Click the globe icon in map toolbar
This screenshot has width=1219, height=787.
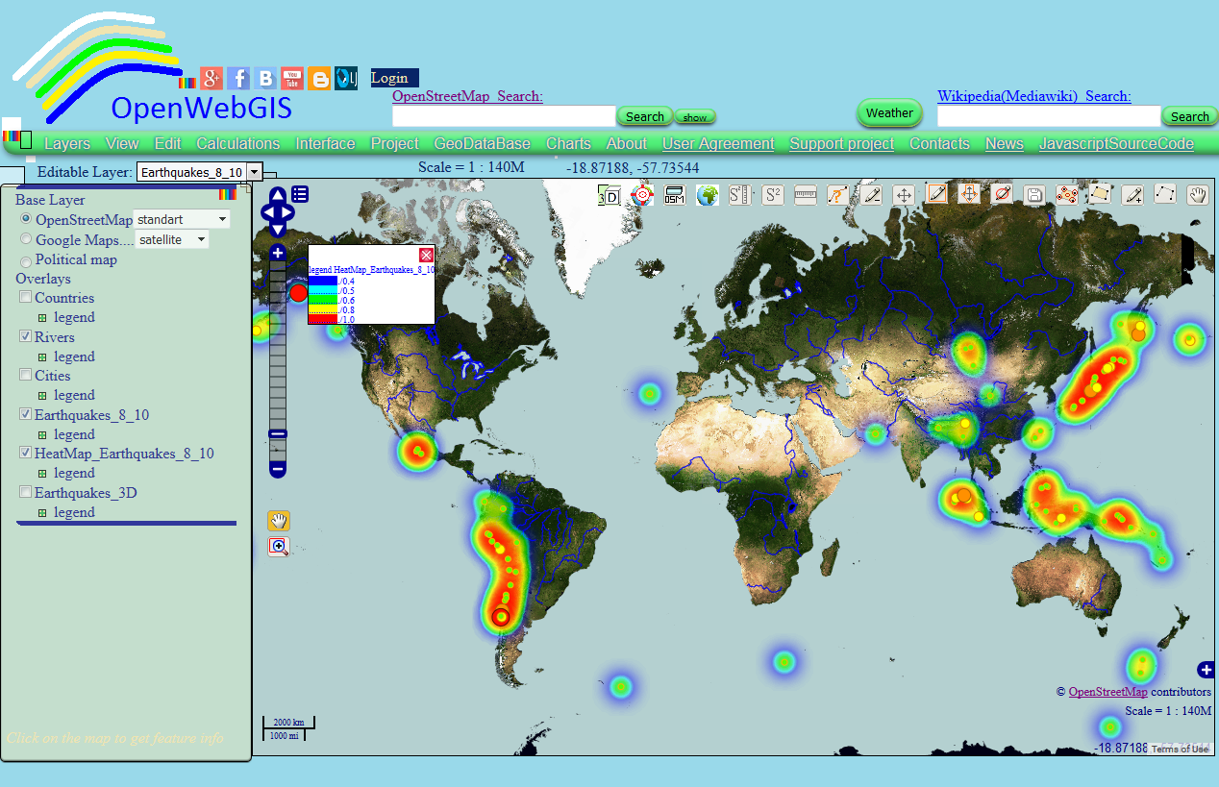[x=708, y=196]
